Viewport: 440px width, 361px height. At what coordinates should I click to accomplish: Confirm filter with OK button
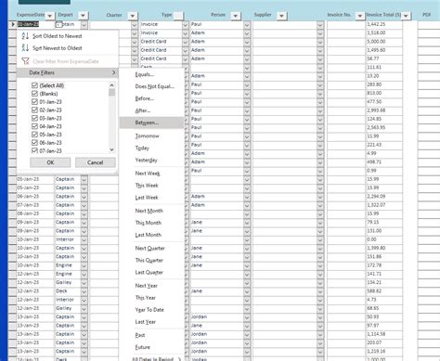pos(50,162)
